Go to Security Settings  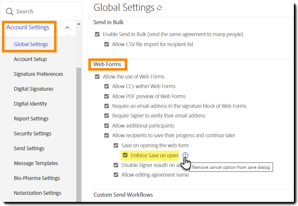(32, 133)
